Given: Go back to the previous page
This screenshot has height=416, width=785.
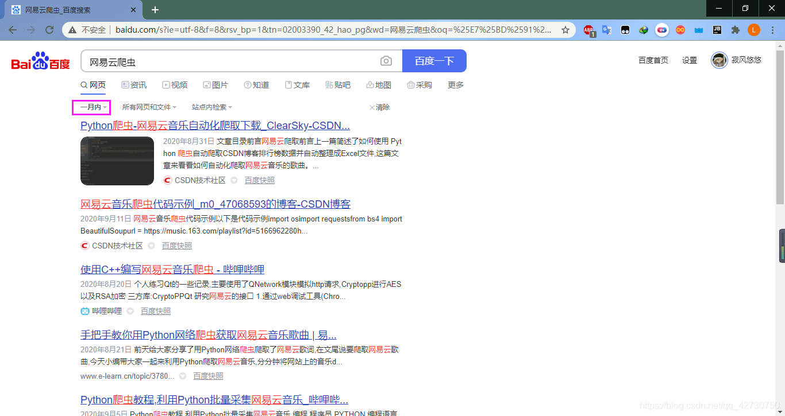Looking at the screenshot, I should click(x=13, y=30).
